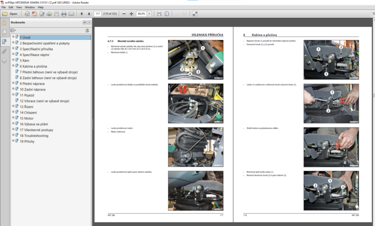
Task: Open the Layers panel icon
Action: pos(4,61)
